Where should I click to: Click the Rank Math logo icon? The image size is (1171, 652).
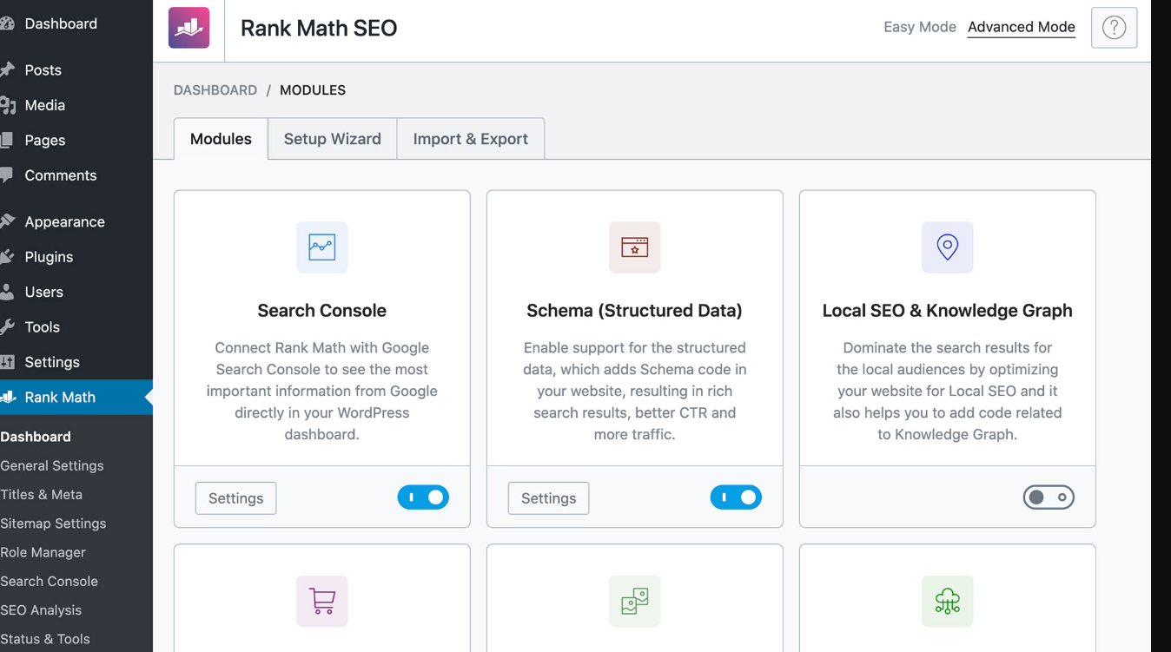pyautogui.click(x=189, y=28)
